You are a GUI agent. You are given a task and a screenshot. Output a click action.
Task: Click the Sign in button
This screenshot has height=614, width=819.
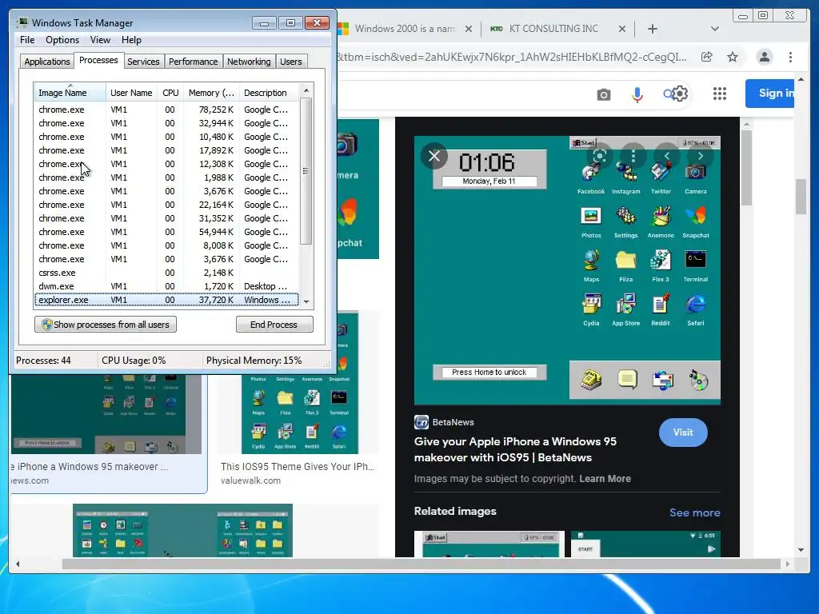coord(770,94)
